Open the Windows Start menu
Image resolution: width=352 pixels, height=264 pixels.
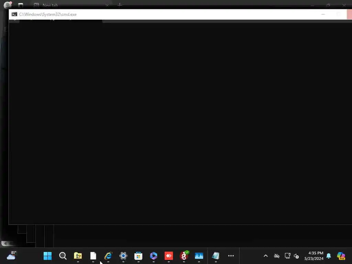pyautogui.click(x=47, y=256)
